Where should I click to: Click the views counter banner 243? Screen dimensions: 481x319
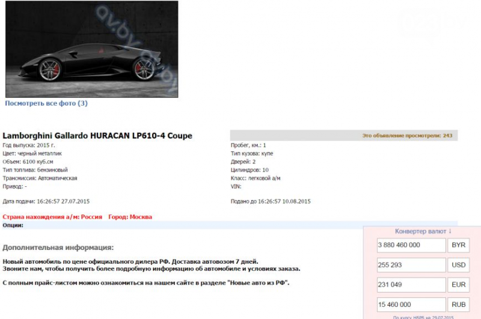(344, 135)
